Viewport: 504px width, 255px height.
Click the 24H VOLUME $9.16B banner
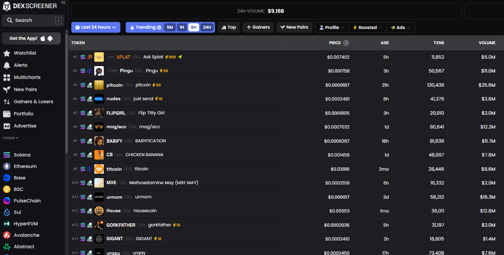pyautogui.click(x=266, y=11)
